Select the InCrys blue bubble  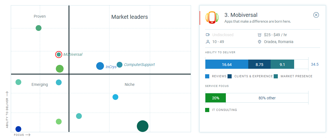100,66
